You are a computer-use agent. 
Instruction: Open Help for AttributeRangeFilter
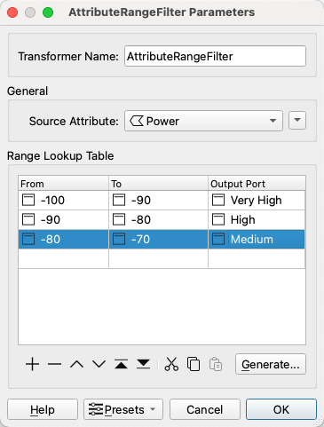[43, 409]
